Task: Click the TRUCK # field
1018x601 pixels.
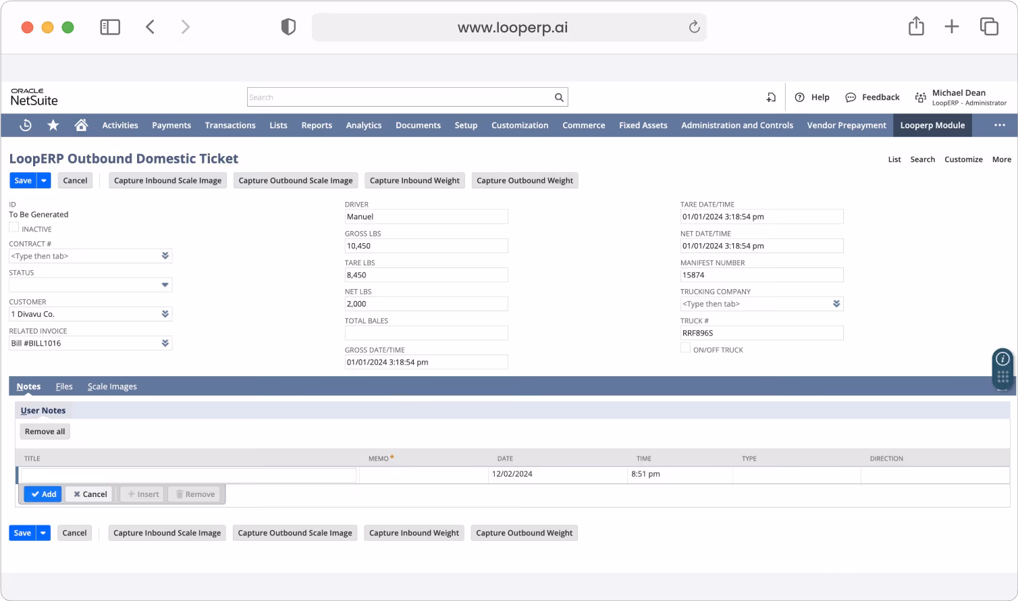Action: click(761, 333)
